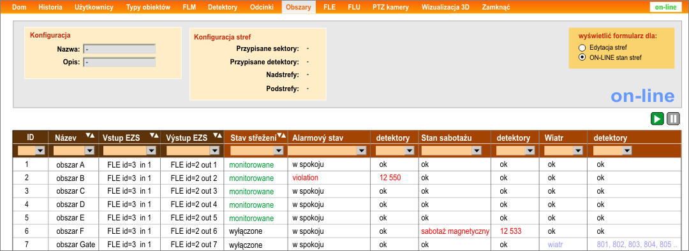Click Zamknąć in the menu bar
The width and height of the screenshot is (689, 251).
click(x=496, y=7)
